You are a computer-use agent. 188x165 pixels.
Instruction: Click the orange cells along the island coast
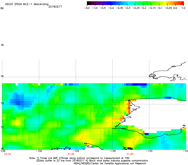(129, 107)
